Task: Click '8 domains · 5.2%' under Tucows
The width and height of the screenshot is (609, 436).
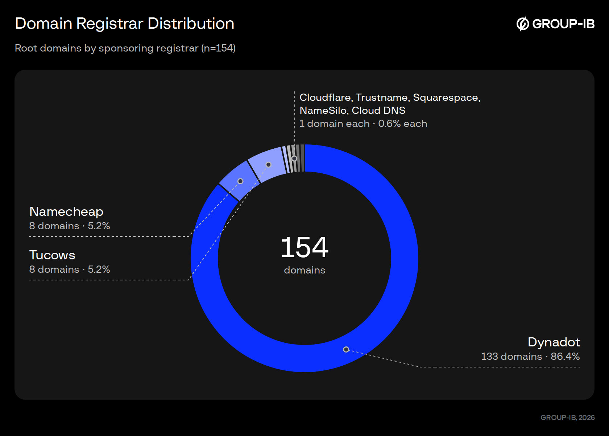Action: click(70, 270)
